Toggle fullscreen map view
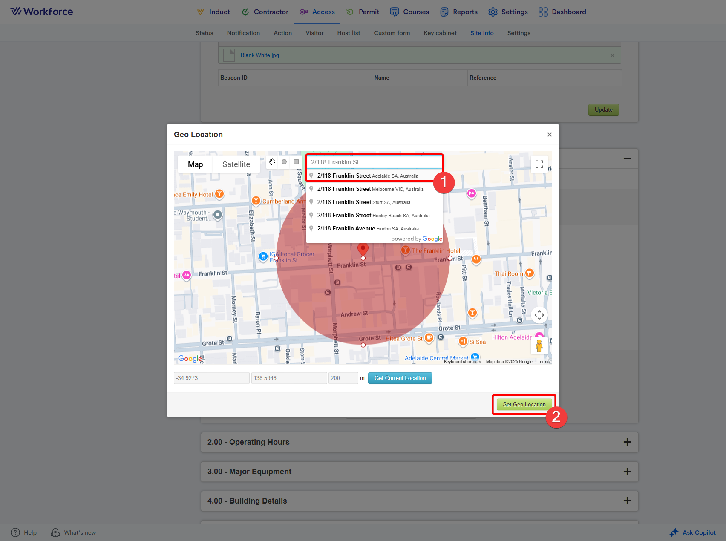 539,164
